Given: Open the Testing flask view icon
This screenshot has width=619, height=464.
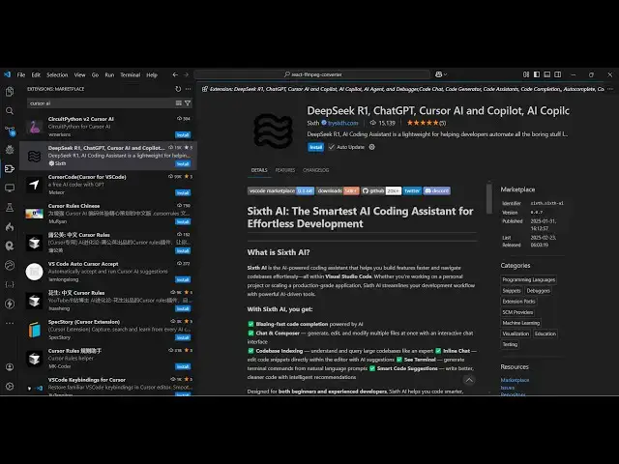Looking at the screenshot, I should coord(10,207).
